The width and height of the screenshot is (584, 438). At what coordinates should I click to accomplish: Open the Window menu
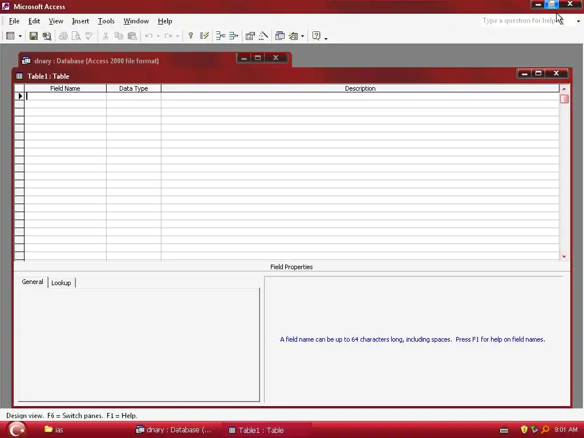pos(136,21)
